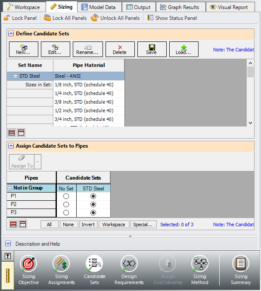
Task: Select No Set radio for pipe P3
Action: click(66, 213)
